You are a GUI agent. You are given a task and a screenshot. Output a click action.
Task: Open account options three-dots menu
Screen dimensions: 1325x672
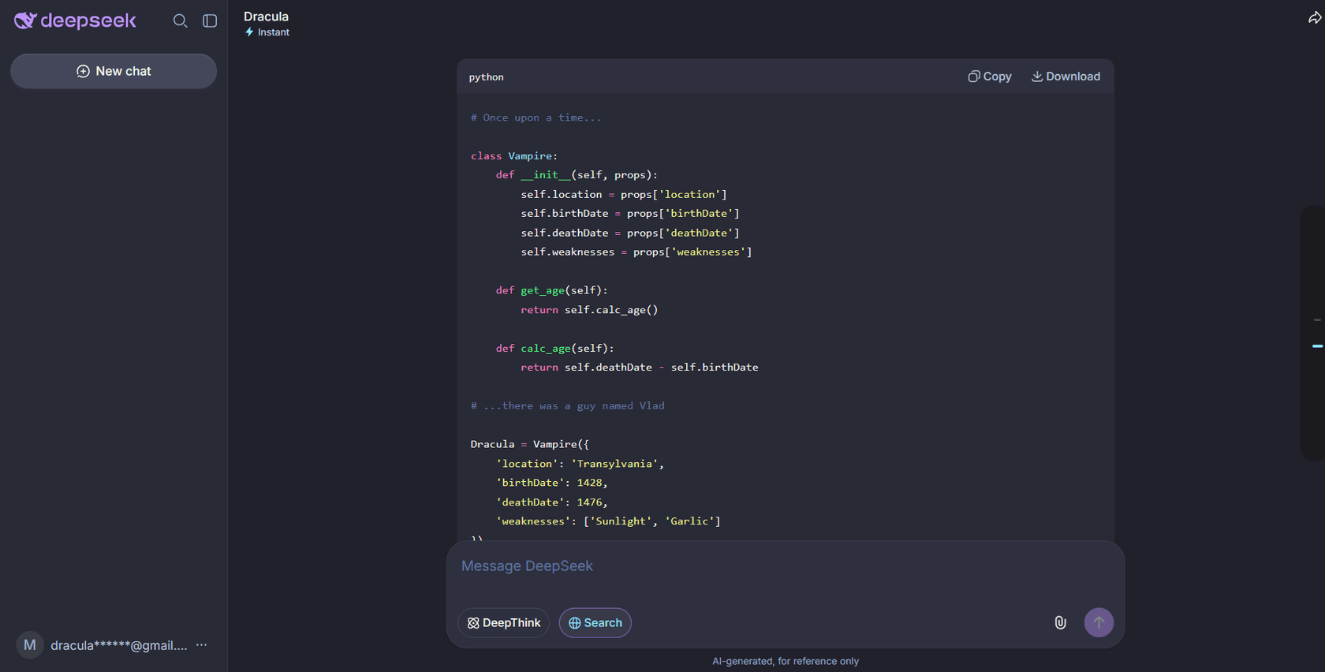click(x=202, y=645)
